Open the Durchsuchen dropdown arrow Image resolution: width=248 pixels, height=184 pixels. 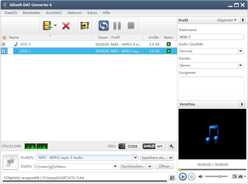(150, 166)
